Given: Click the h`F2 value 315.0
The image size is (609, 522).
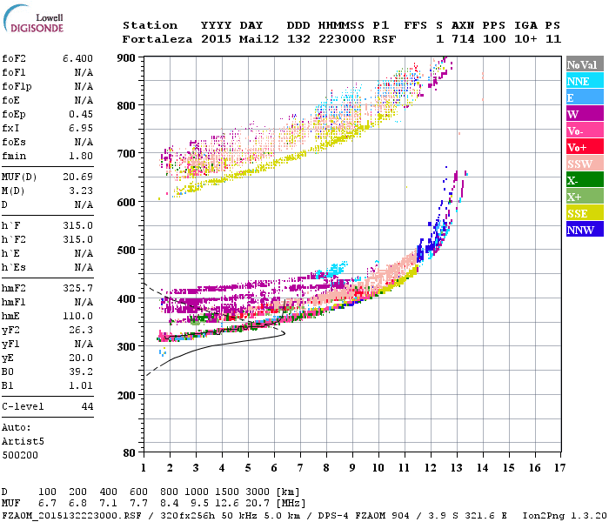Looking at the screenshot, I should click(x=77, y=239).
